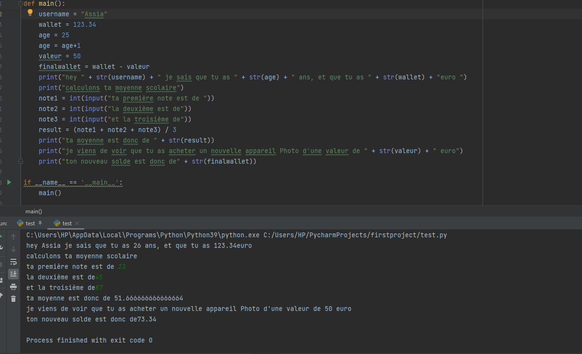Screen dimensions: 582x354
Task: Click the fold marker near the last print line
Action: pyautogui.click(x=21, y=161)
